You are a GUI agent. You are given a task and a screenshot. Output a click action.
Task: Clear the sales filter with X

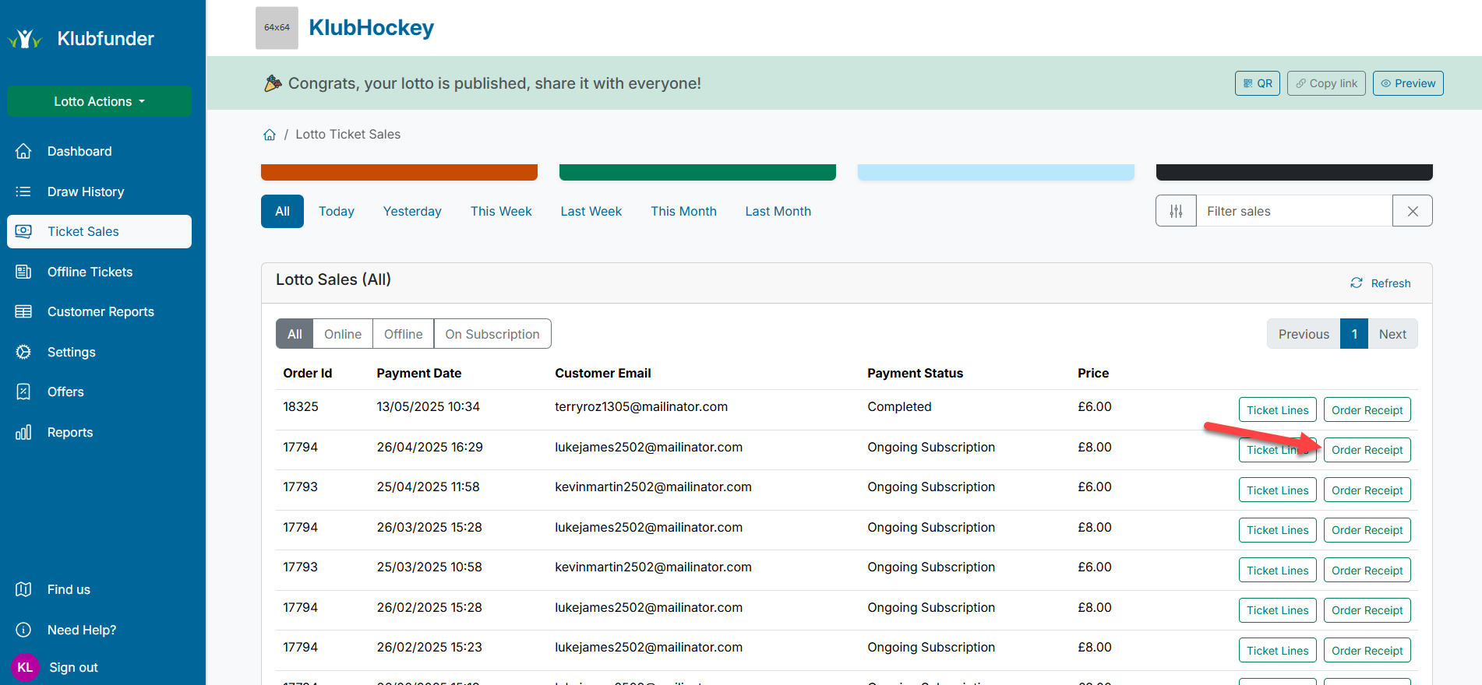[1412, 211]
